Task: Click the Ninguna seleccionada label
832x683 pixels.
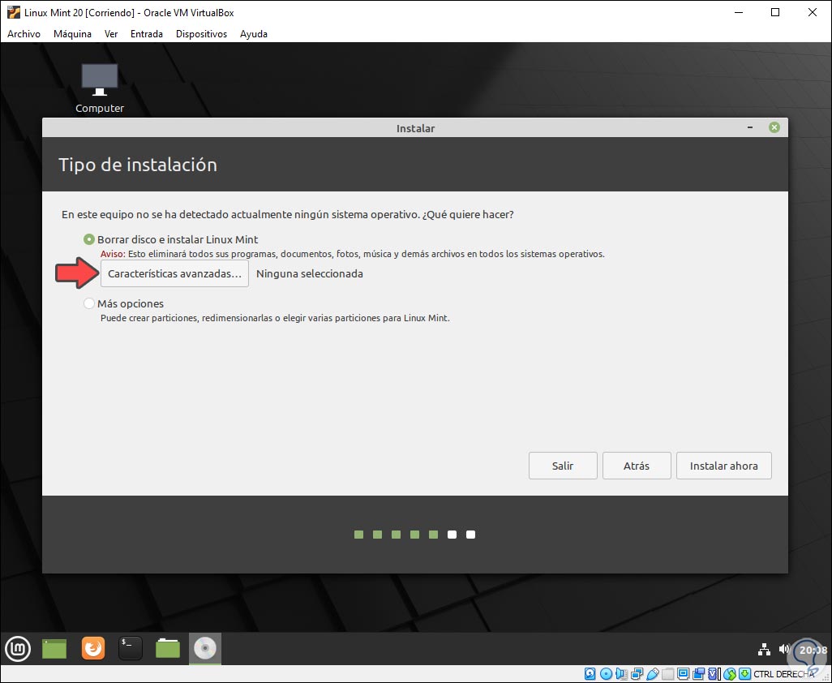Action: point(309,274)
